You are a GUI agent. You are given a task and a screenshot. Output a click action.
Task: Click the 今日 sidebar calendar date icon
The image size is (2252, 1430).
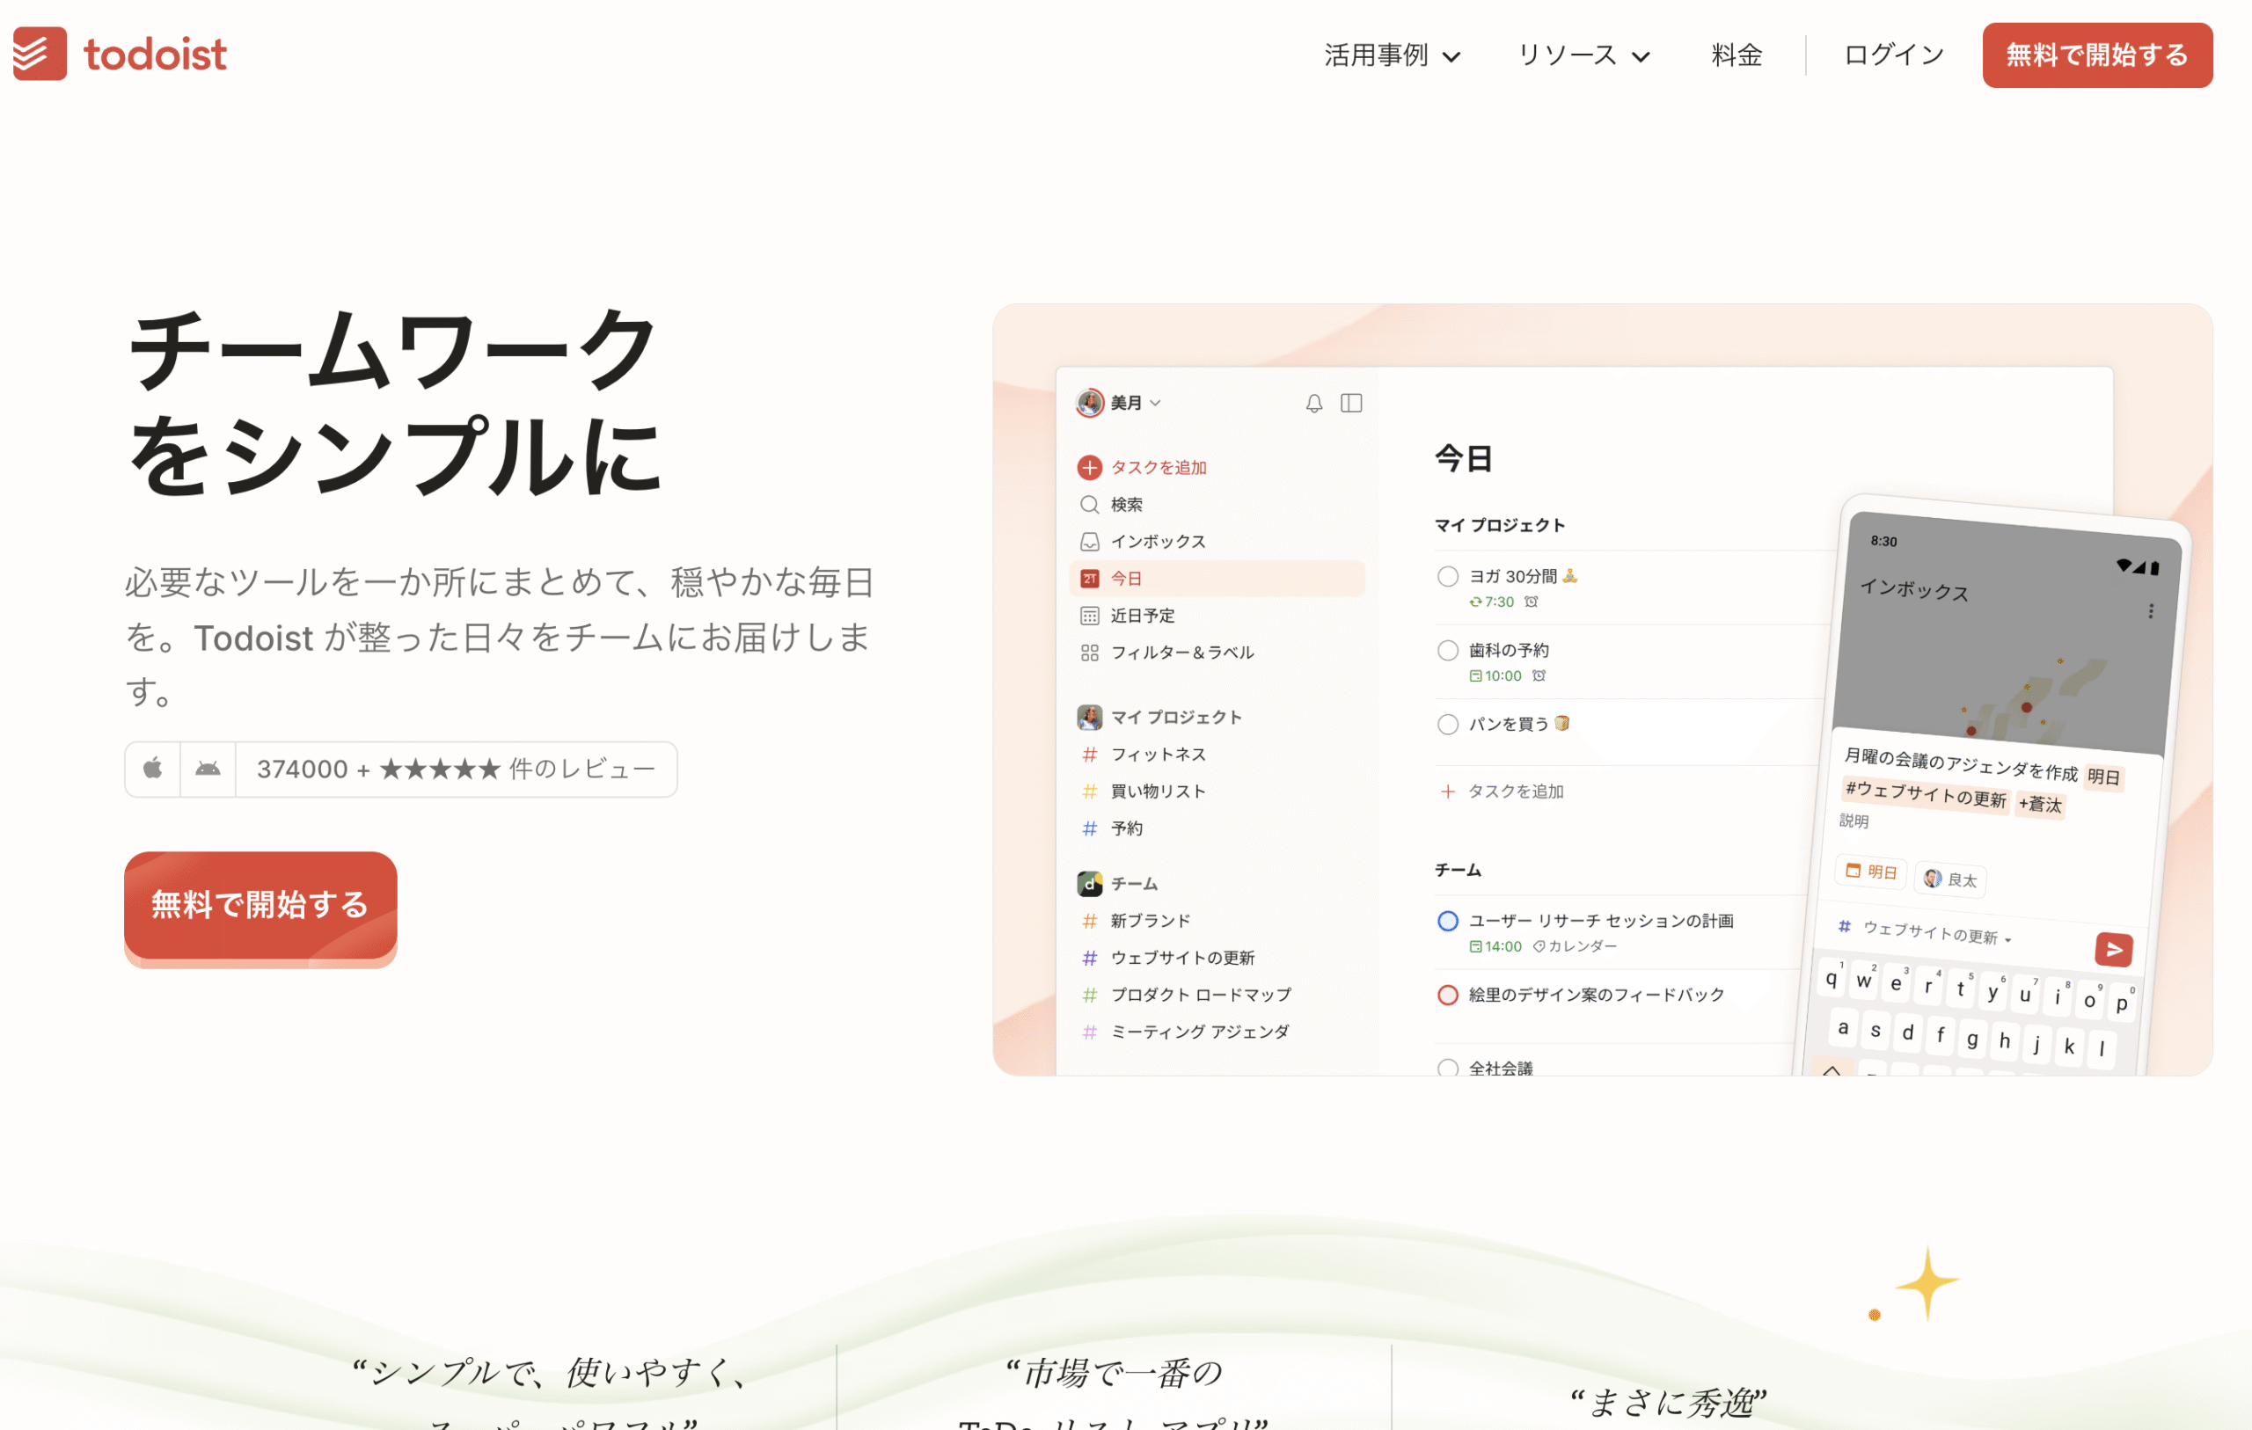(x=1090, y=578)
